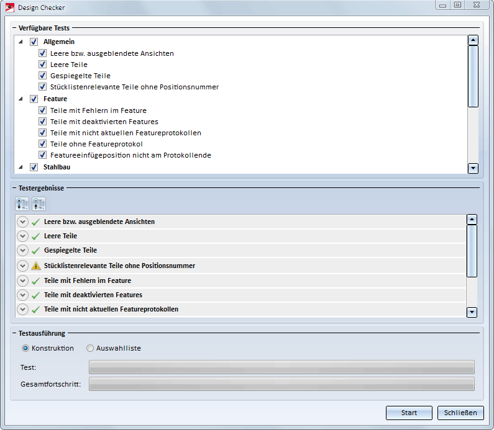Uncheck Teile ohne Featureprotokol checkbox
This screenshot has height=430, width=494.
42,144
